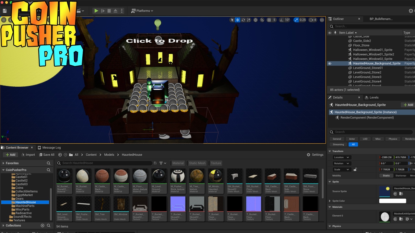Filter details by Physics category
This screenshot has width=415, height=233.
coord(393,139)
